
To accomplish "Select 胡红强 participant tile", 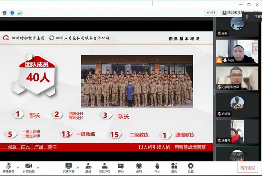I will (x=237, y=105).
